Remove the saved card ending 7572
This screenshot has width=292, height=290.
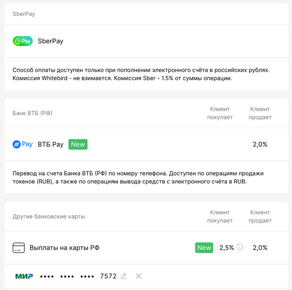click(x=139, y=276)
